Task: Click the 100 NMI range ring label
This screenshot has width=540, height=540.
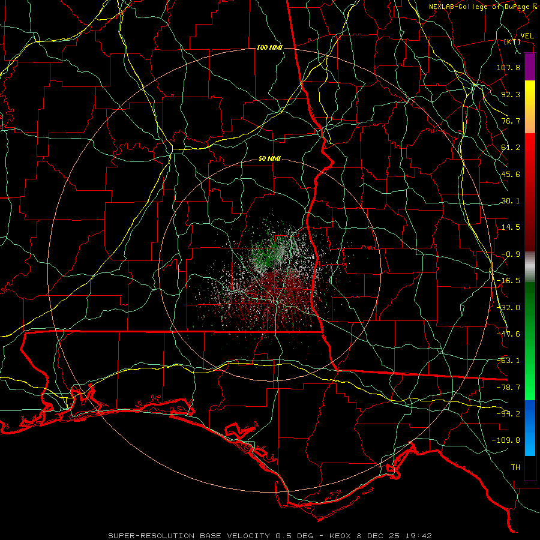Action: (x=269, y=47)
